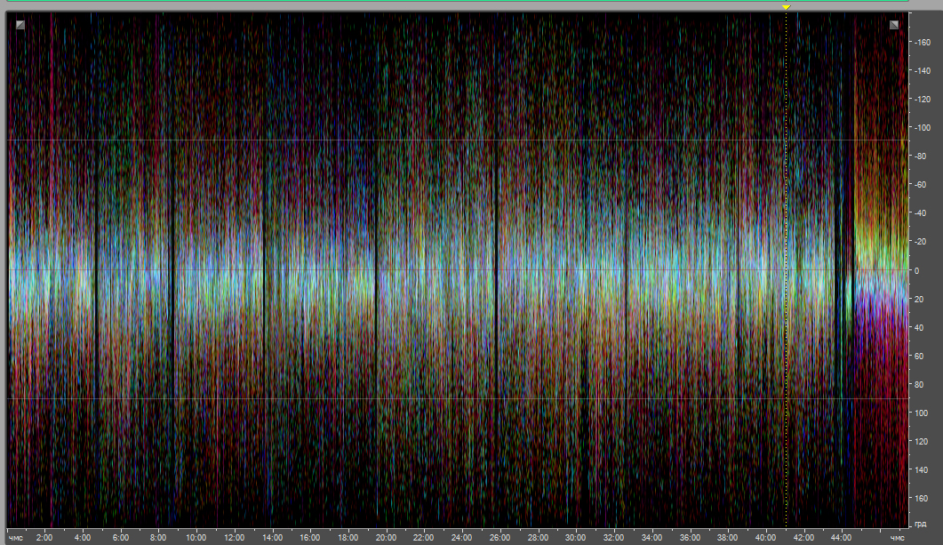Click the yellow playhead marker triangle
Viewport: 943px width, 545px height.
pyautogui.click(x=786, y=7)
